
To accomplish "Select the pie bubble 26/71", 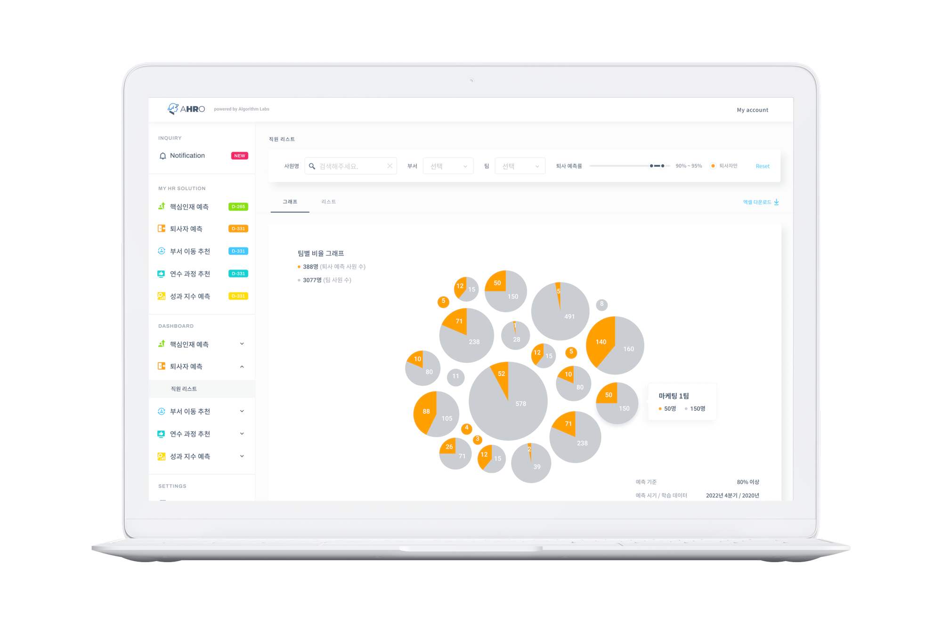I will click(x=455, y=453).
